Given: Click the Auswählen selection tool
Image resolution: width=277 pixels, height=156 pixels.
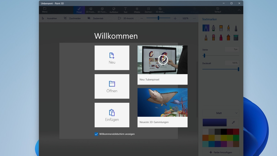Looking at the screenshot, I should pyautogui.click(x=49, y=18).
